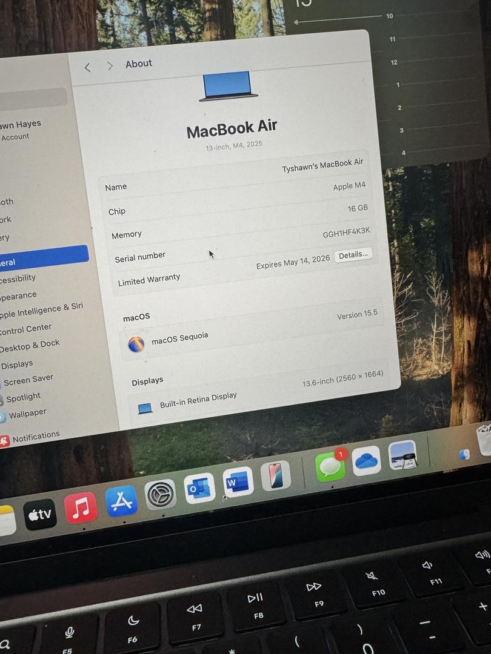The image size is (491, 654).
Task: Click the sidebar search field
Action: pyautogui.click(x=33, y=99)
